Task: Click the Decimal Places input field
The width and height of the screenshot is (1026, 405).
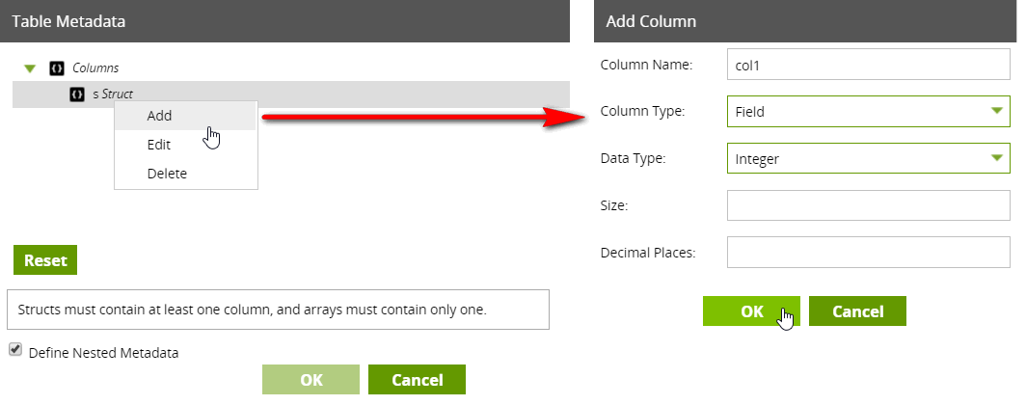Action: pos(868,252)
